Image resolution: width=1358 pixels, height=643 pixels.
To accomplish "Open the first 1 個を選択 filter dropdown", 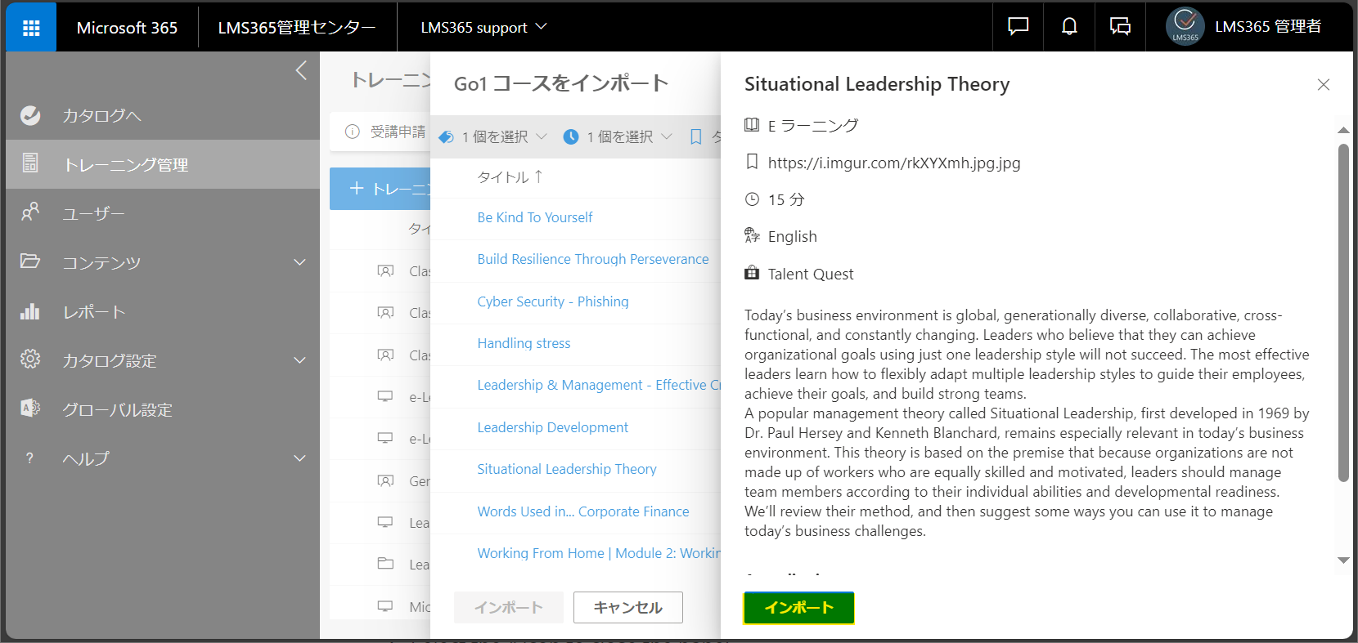I will (x=492, y=137).
